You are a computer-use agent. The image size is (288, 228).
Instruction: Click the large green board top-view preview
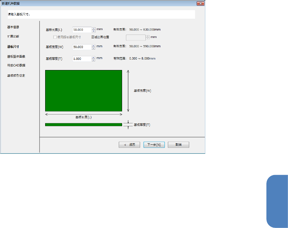83,91
